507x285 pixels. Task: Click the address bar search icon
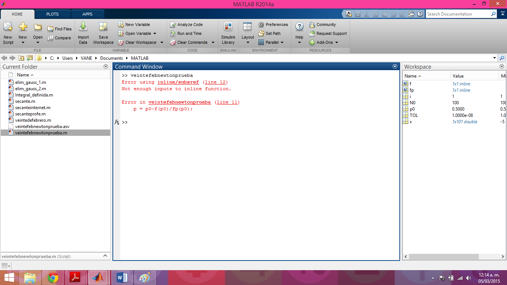[x=502, y=58]
